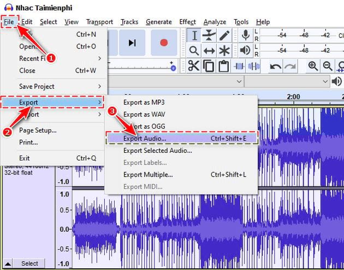Choose Export Multiple...
Screen dimensions: 344x270
point(181,175)
